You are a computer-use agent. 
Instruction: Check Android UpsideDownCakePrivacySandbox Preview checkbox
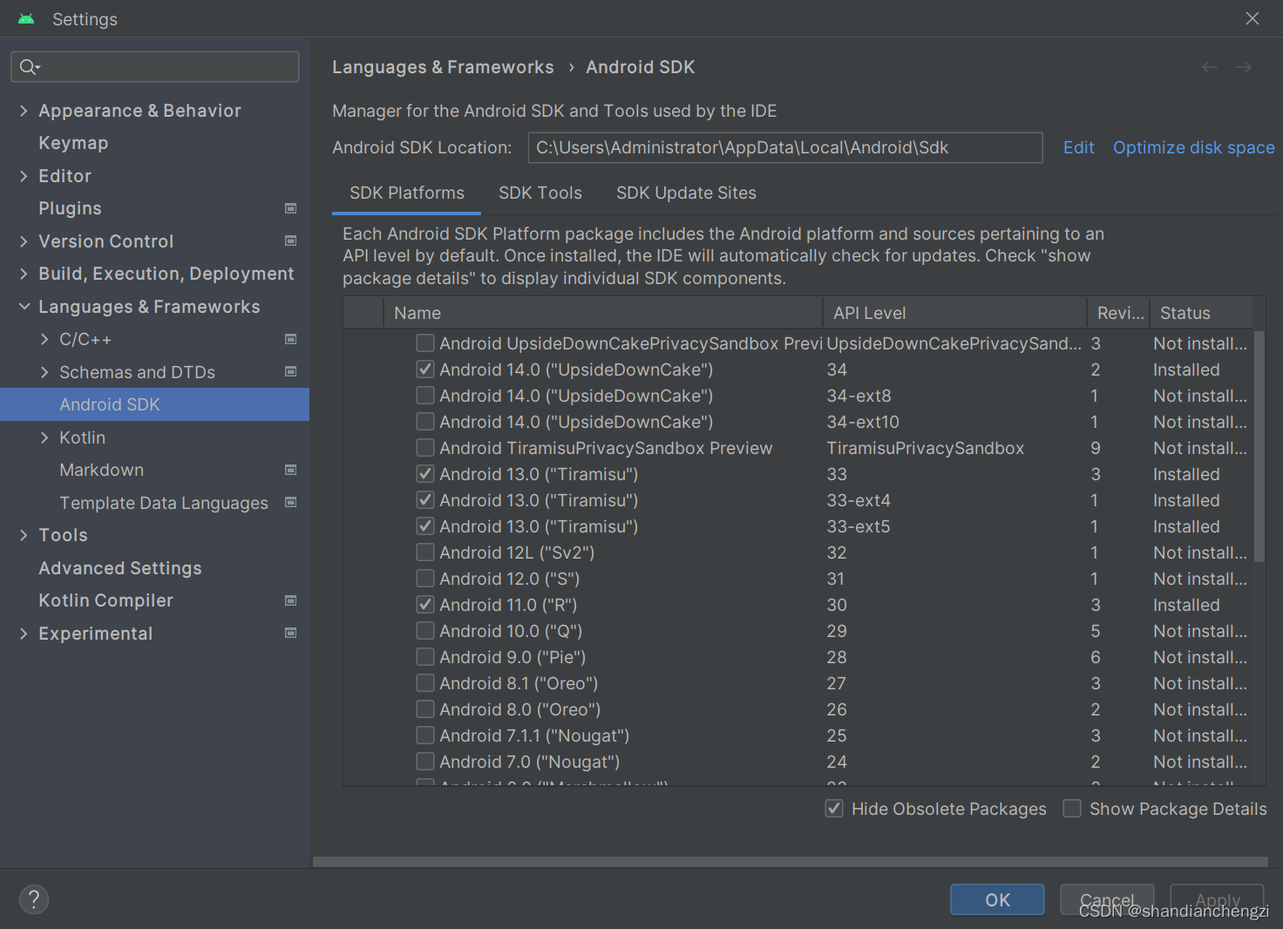425,343
